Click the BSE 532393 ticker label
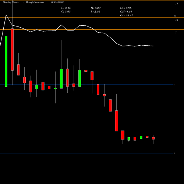The image size is (184, 184). 58,2
